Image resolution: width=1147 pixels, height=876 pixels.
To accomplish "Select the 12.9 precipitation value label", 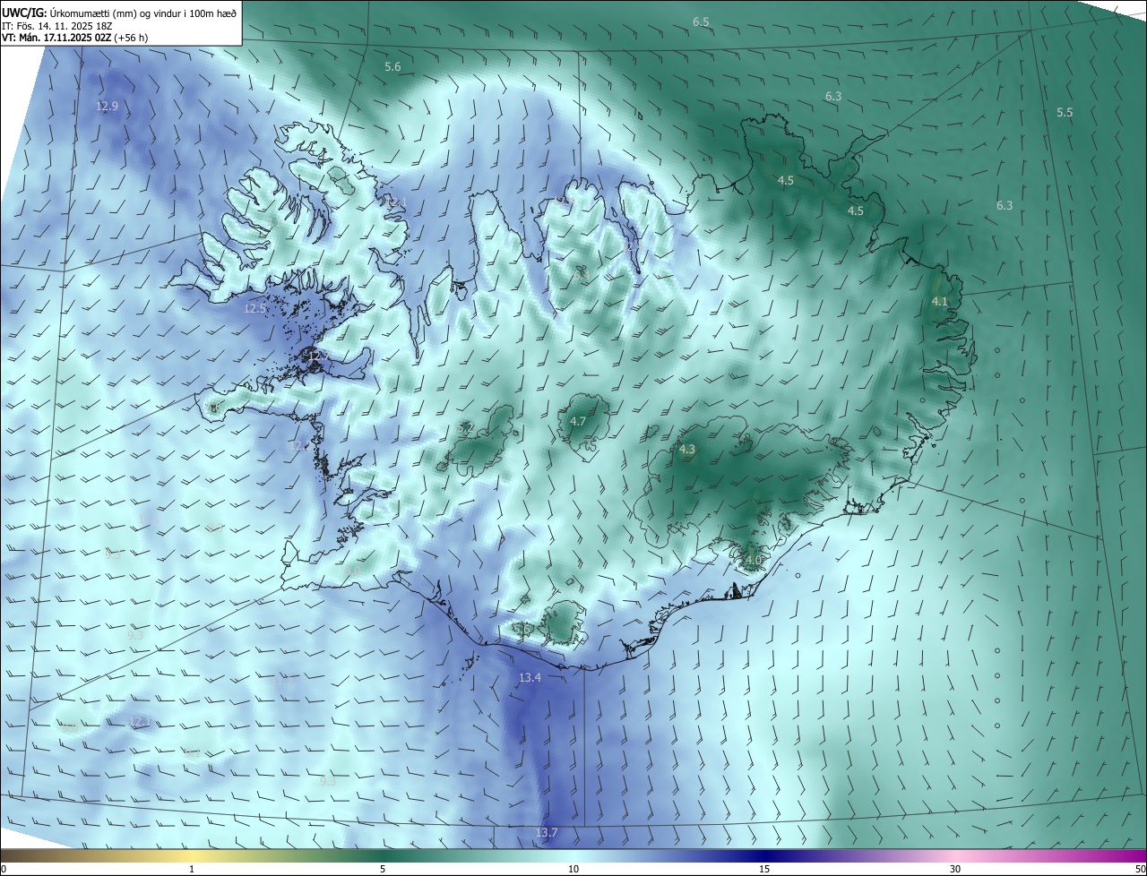I will [x=107, y=106].
